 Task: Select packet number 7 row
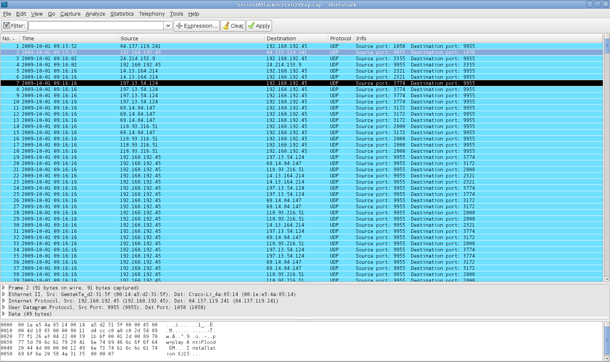click(x=301, y=83)
